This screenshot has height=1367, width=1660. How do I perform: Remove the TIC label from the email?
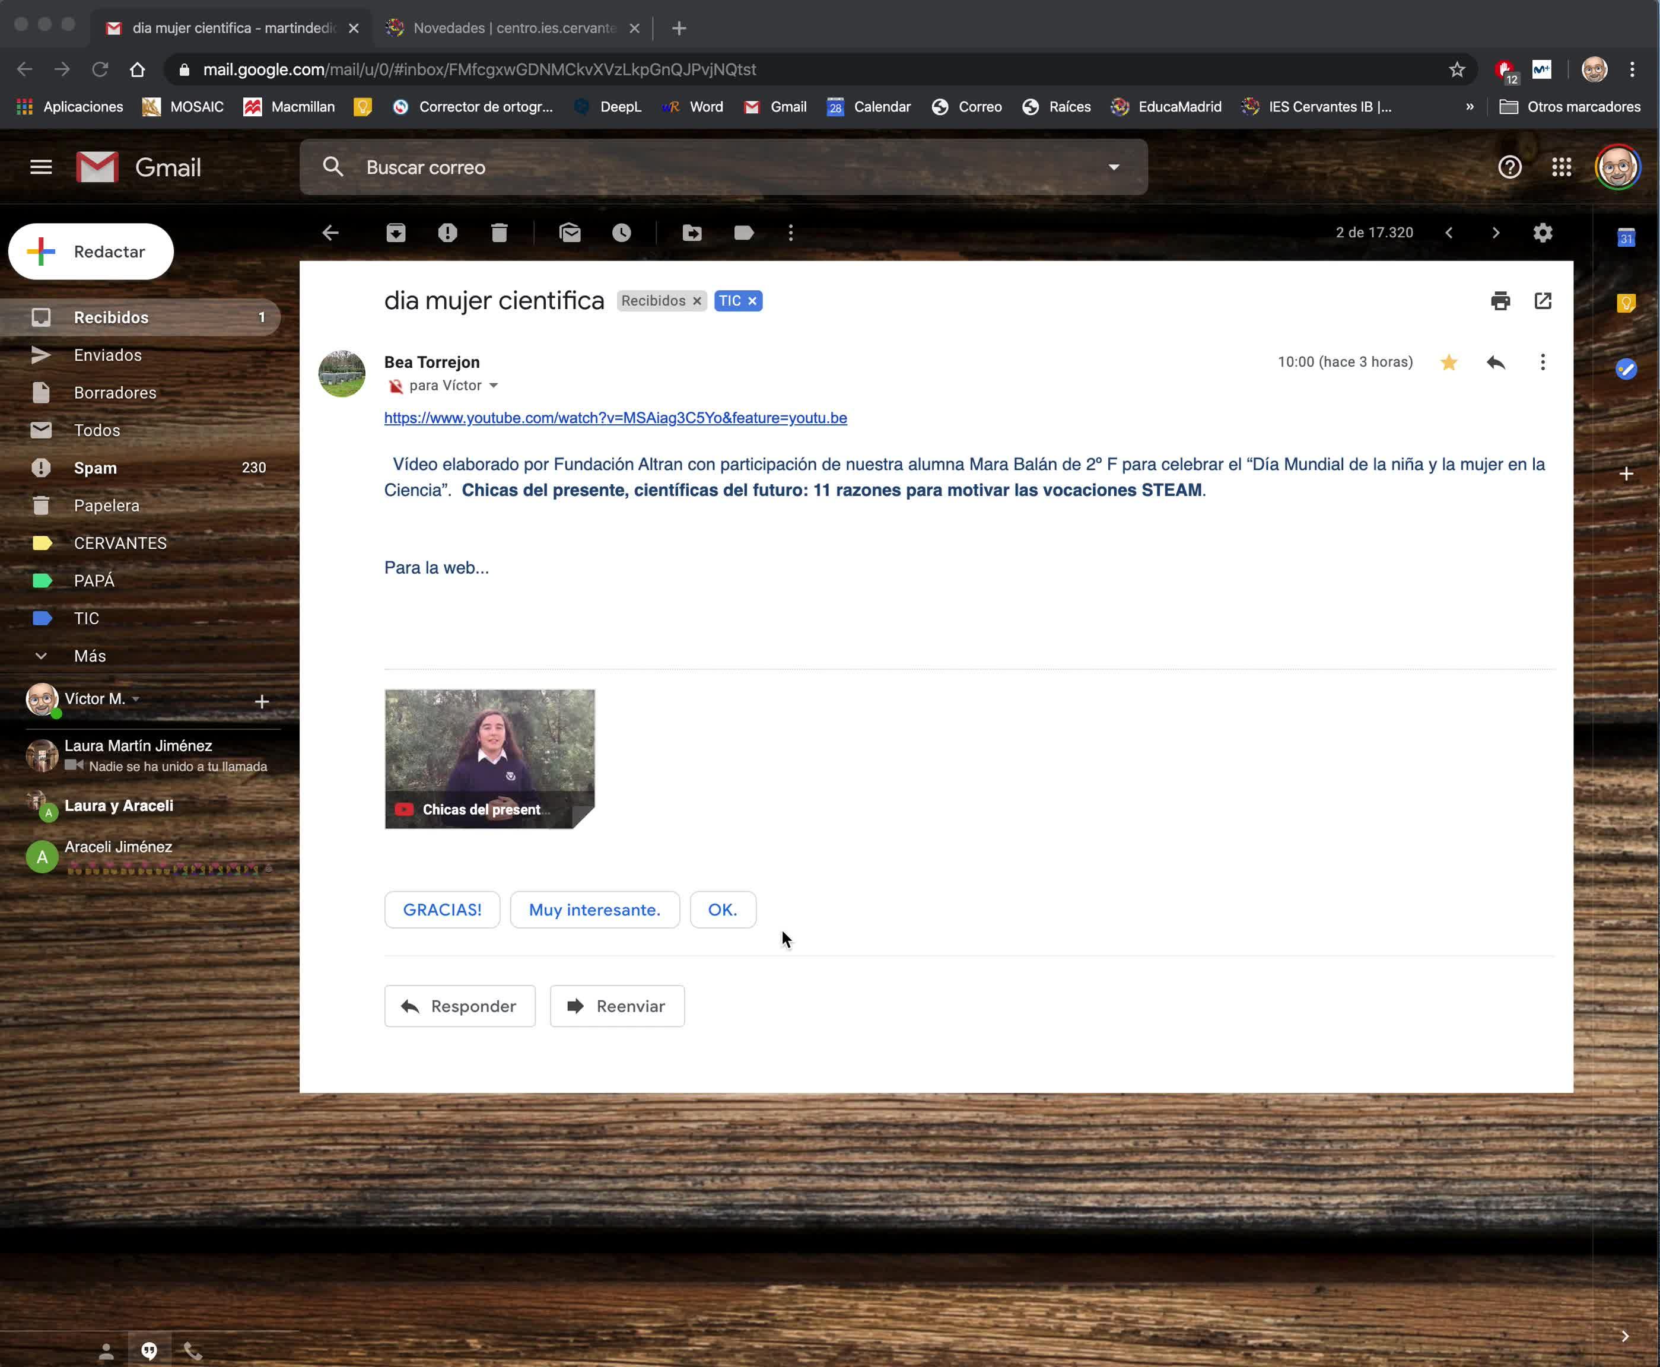pos(752,301)
